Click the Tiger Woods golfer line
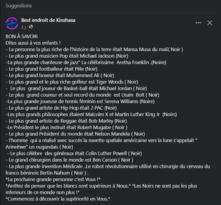This screenshot has width=221, height=205. click(72, 82)
